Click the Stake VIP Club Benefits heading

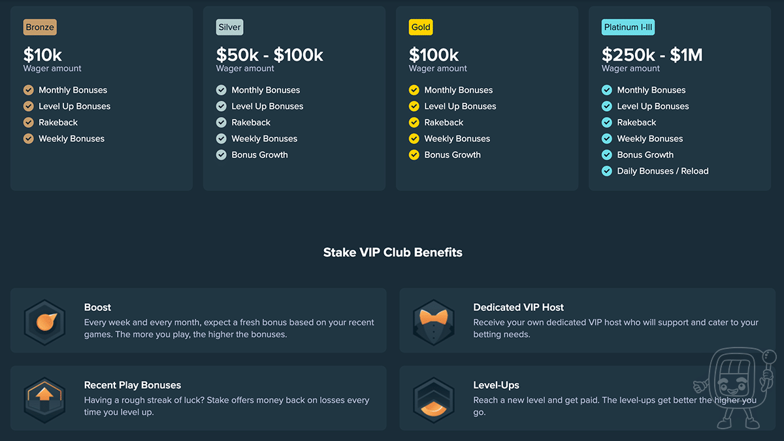point(393,252)
